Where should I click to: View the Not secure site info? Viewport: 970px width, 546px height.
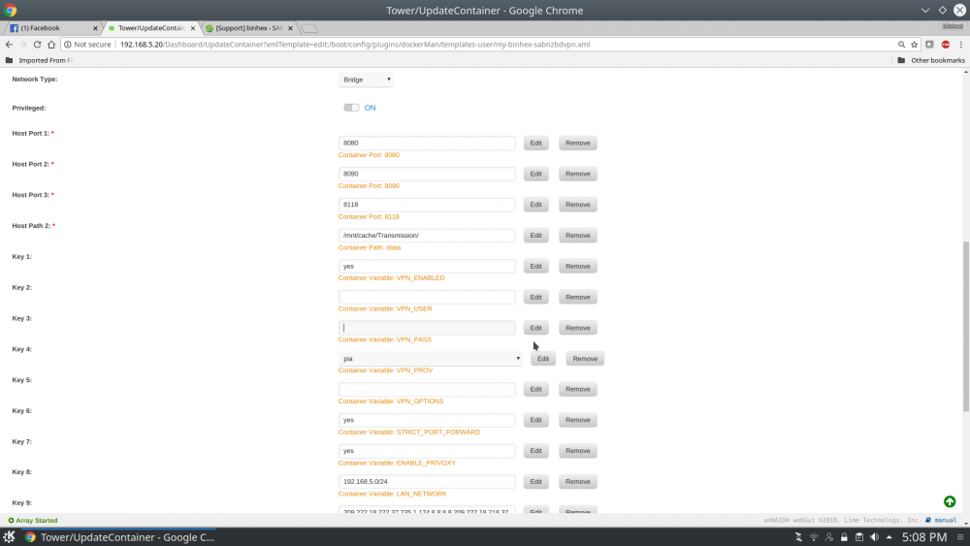pos(87,45)
